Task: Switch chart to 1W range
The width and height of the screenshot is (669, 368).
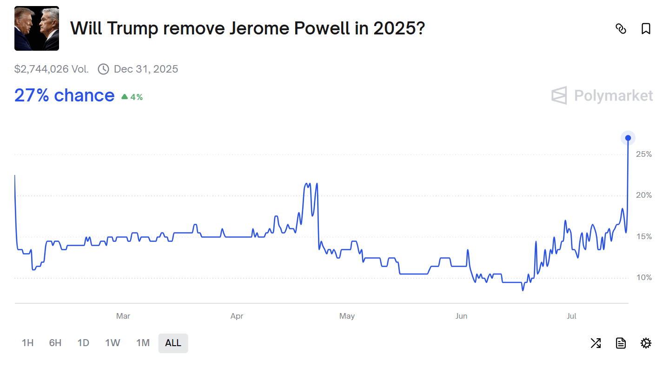Action: click(113, 343)
